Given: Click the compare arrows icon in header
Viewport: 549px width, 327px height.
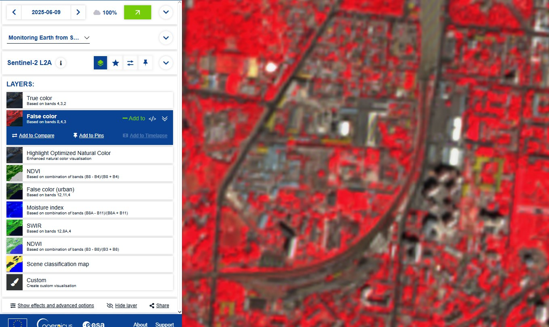Looking at the screenshot, I should [x=130, y=63].
